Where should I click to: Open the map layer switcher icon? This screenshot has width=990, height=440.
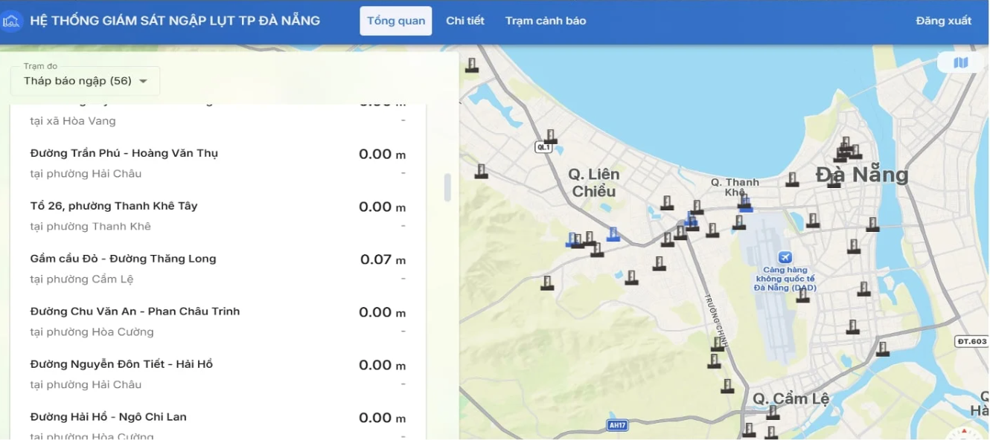(x=960, y=63)
